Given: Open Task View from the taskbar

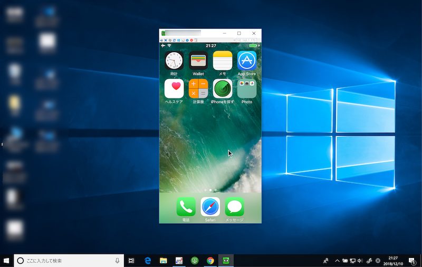Looking at the screenshot, I should pyautogui.click(x=131, y=261).
